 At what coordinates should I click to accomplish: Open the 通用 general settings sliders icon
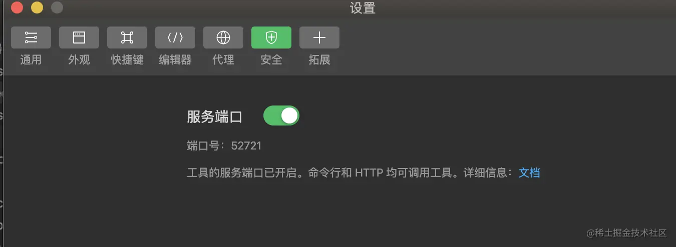(x=31, y=37)
